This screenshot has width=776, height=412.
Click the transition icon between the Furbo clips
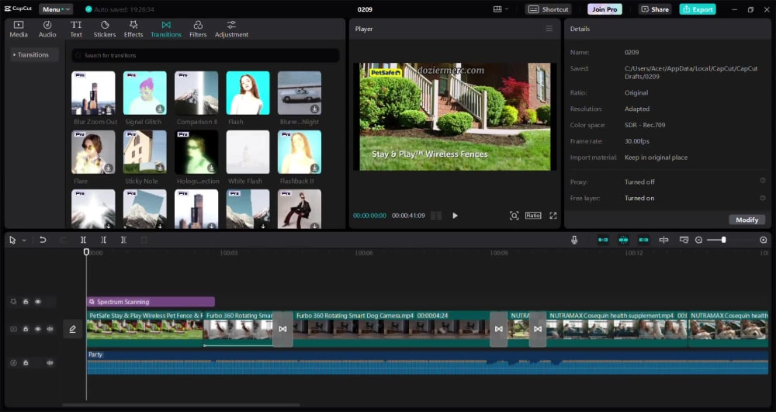point(282,329)
